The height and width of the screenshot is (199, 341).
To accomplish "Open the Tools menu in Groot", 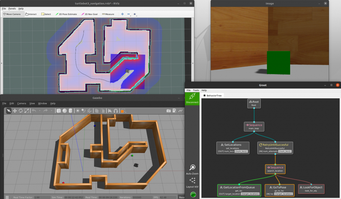I will tap(196, 90).
